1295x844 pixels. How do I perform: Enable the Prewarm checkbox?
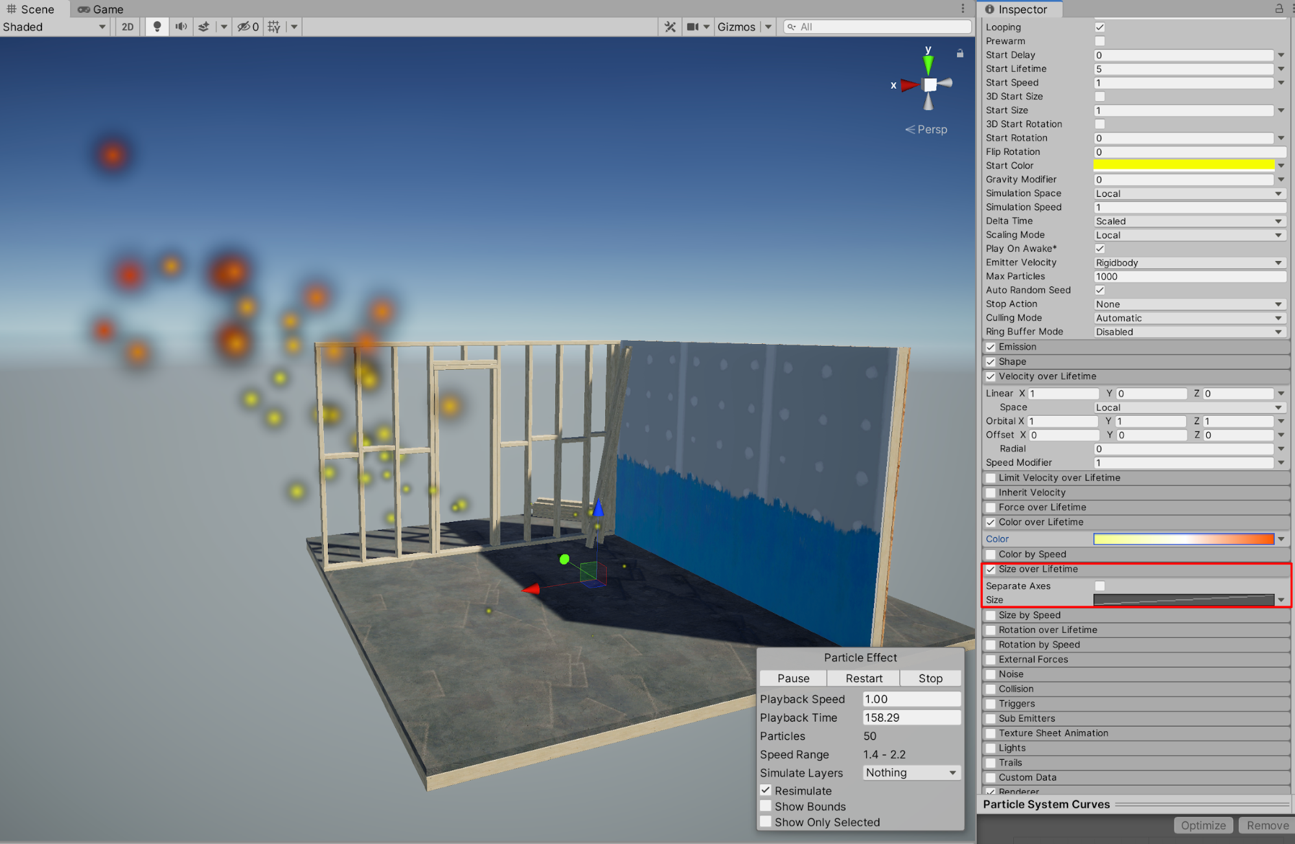coord(1099,41)
